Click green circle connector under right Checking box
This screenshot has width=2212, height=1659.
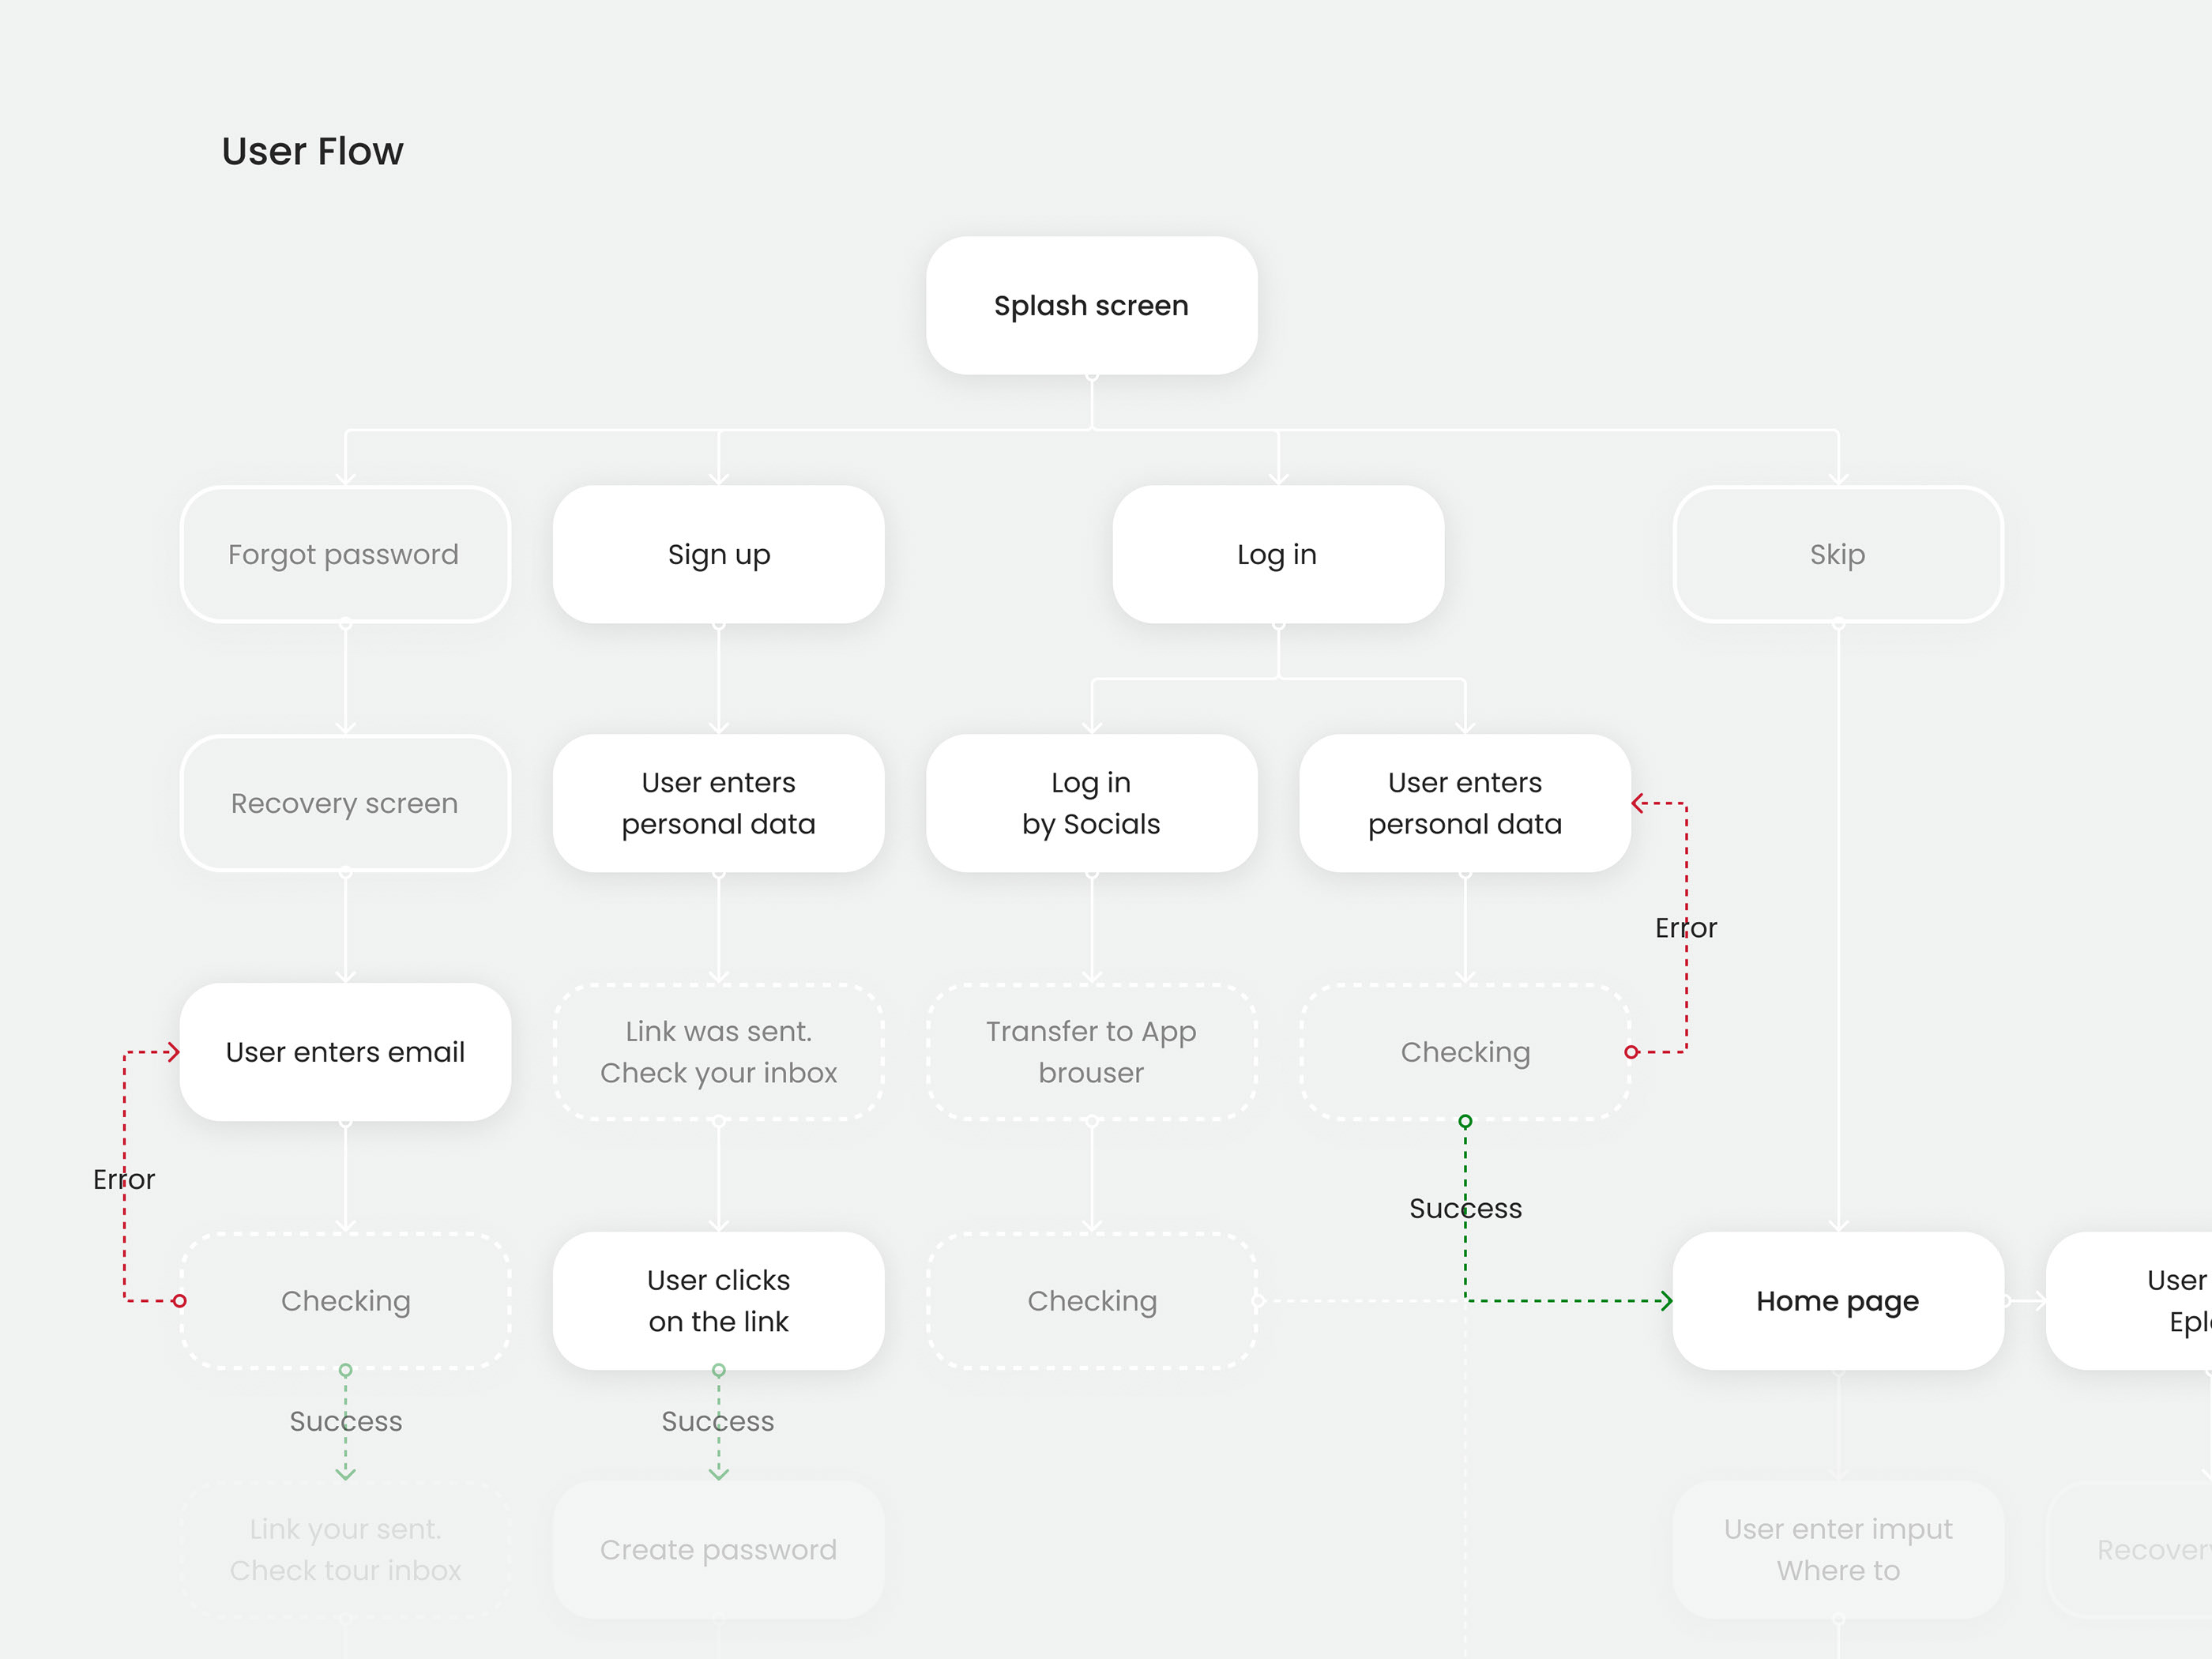(1465, 1121)
